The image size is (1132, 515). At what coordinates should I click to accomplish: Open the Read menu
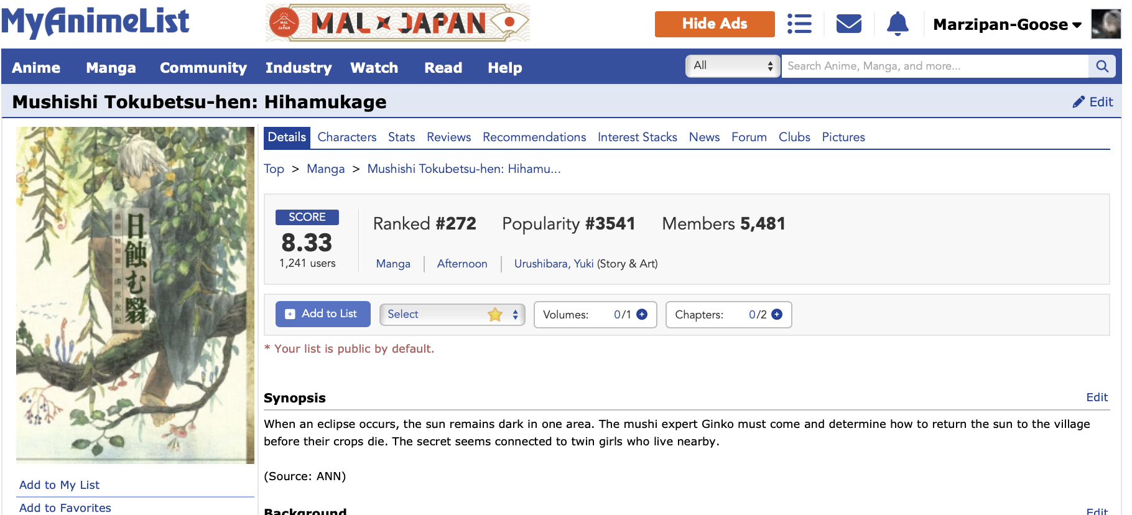click(x=443, y=68)
